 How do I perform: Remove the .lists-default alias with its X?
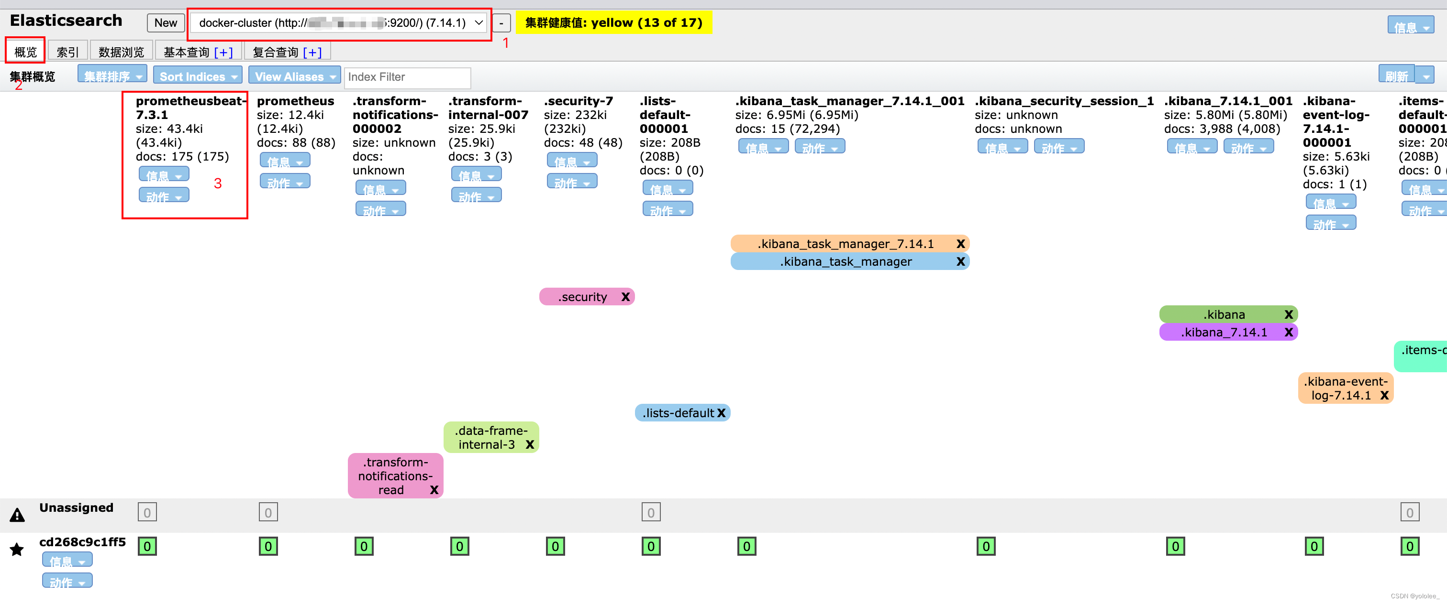[x=721, y=413]
